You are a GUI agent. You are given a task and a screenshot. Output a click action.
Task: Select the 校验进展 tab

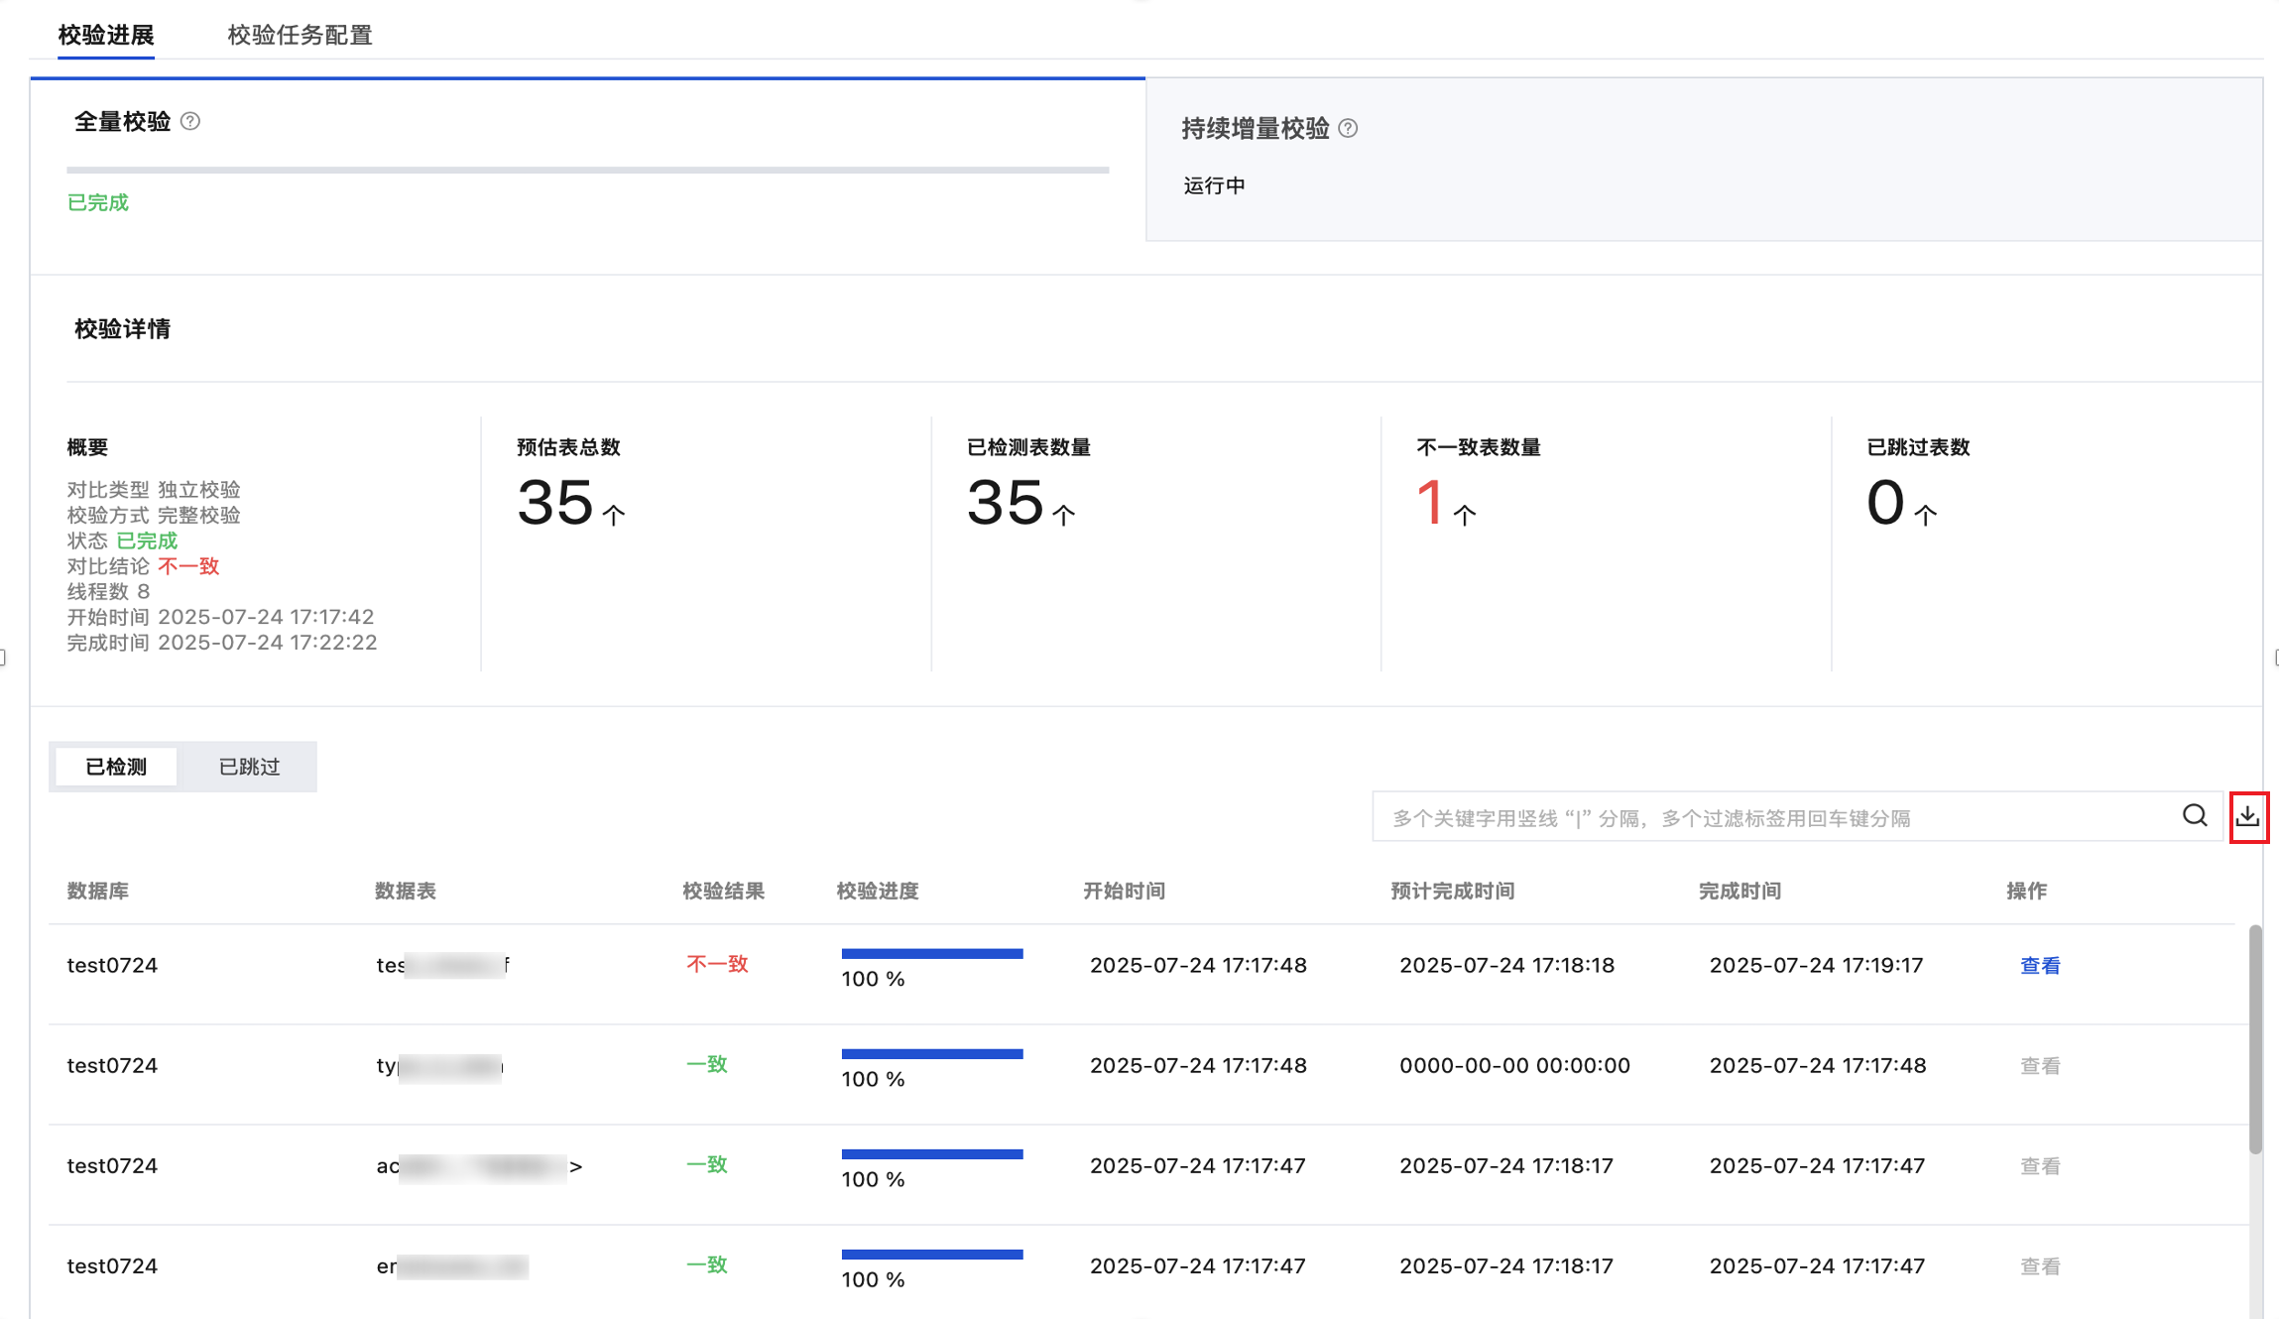[x=106, y=35]
